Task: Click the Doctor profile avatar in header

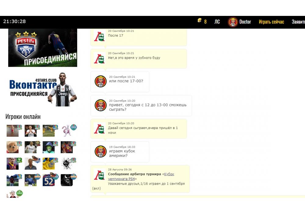Action: point(233,22)
